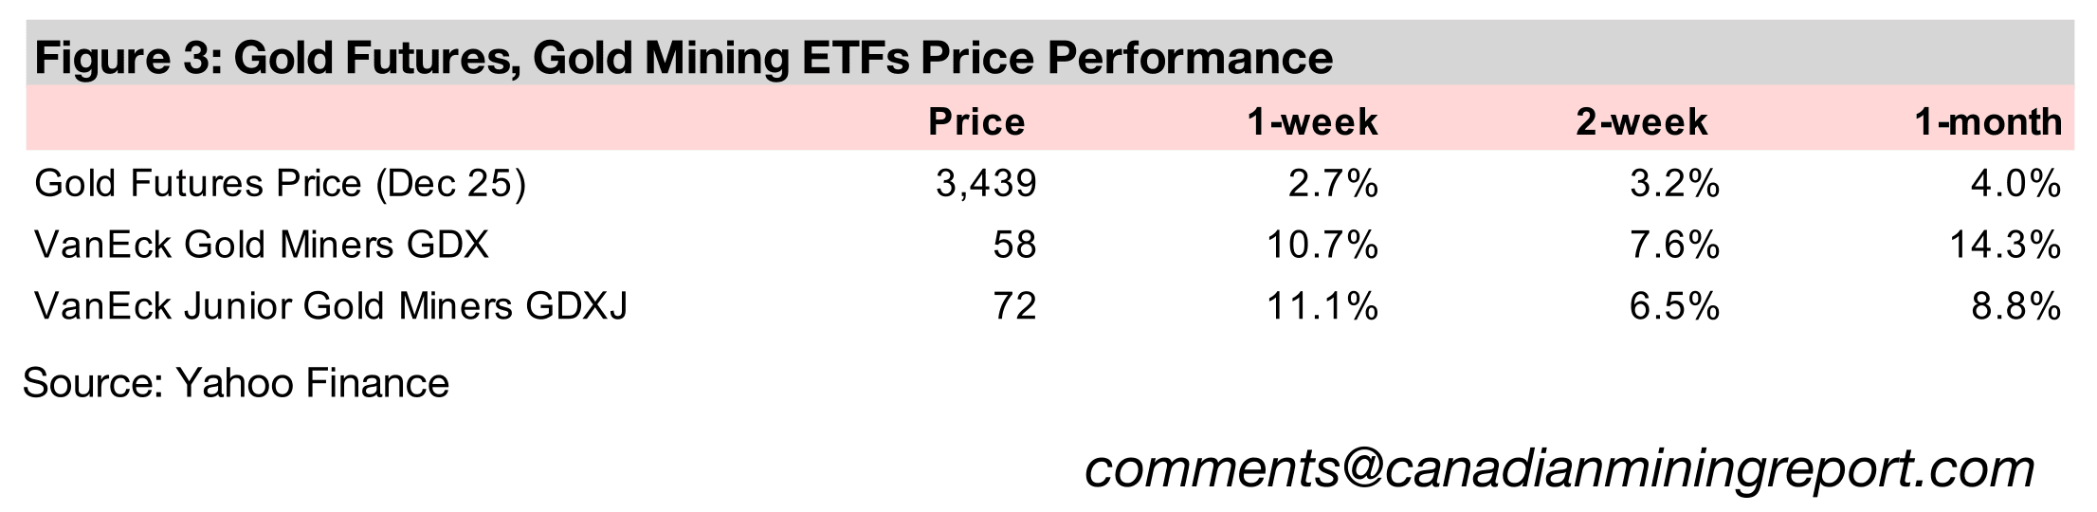Viewport: 2097px width, 512px height.
Task: Click the Source: Yahoo Finance text
Action: click(235, 384)
